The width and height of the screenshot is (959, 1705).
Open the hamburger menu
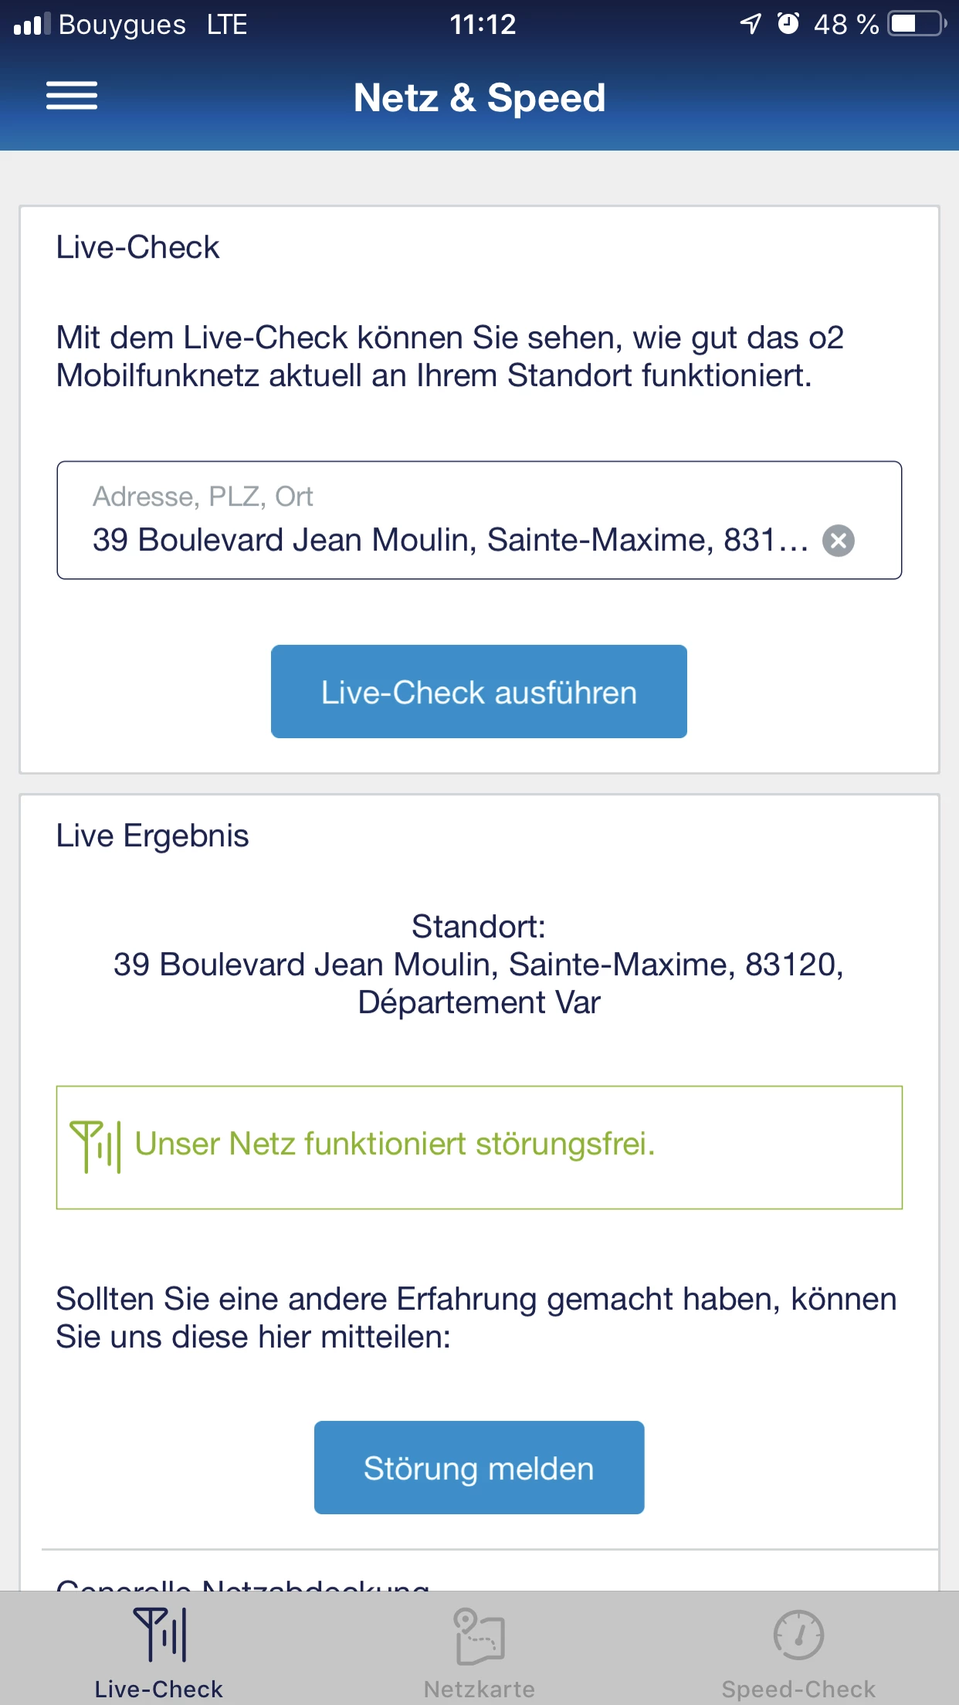tap(72, 96)
